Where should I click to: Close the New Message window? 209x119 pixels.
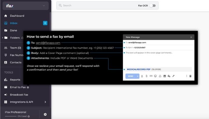(x=191, y=37)
